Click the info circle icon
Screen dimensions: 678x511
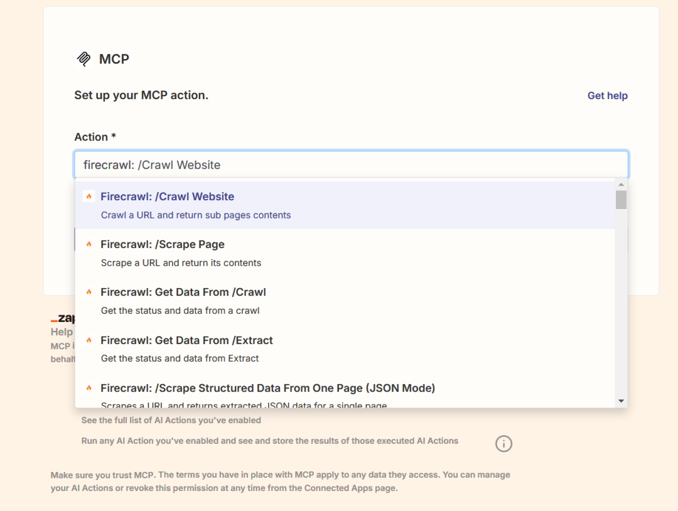click(503, 444)
